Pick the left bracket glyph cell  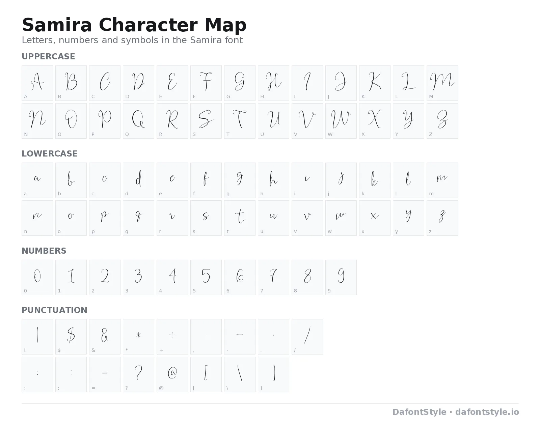206,374
